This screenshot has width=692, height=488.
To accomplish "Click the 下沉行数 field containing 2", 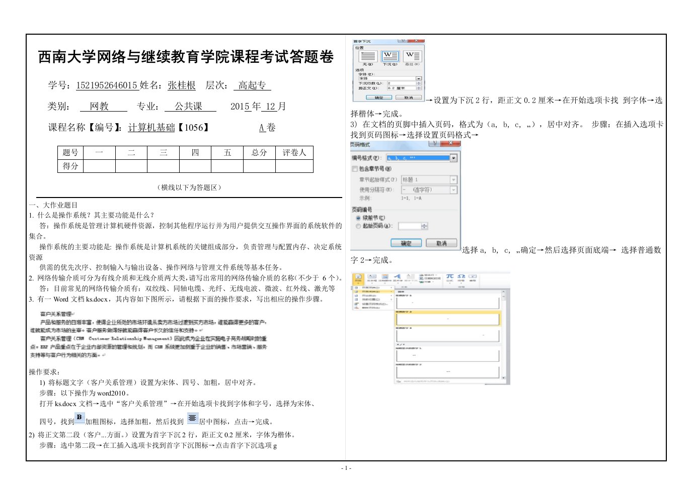I will [x=402, y=83].
